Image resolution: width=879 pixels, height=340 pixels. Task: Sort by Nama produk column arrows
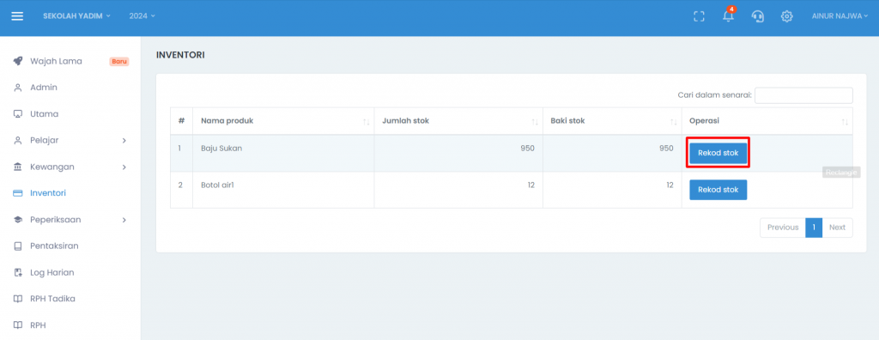pyautogui.click(x=366, y=122)
